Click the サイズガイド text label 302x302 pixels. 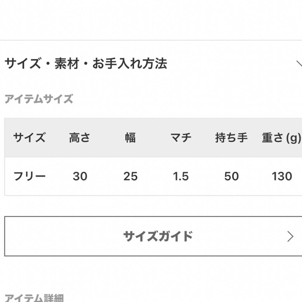158,236
